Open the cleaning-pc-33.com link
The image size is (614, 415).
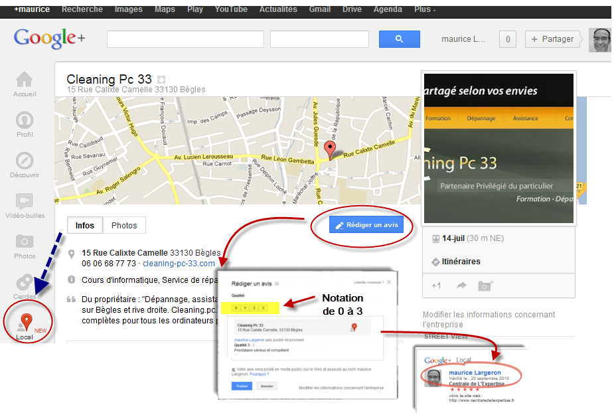coord(179,264)
